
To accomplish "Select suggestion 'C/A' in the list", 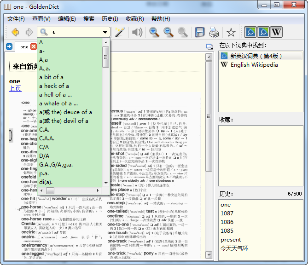I will tap(70, 147).
